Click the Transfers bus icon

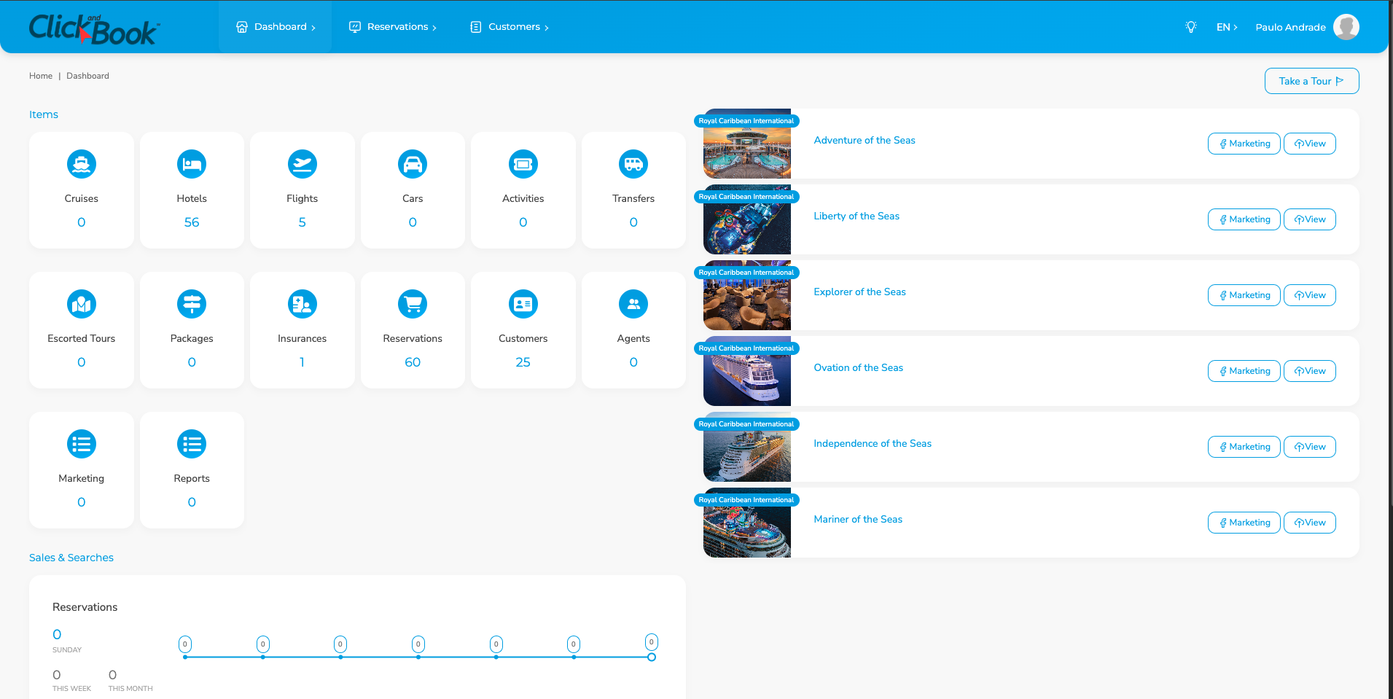click(x=633, y=164)
